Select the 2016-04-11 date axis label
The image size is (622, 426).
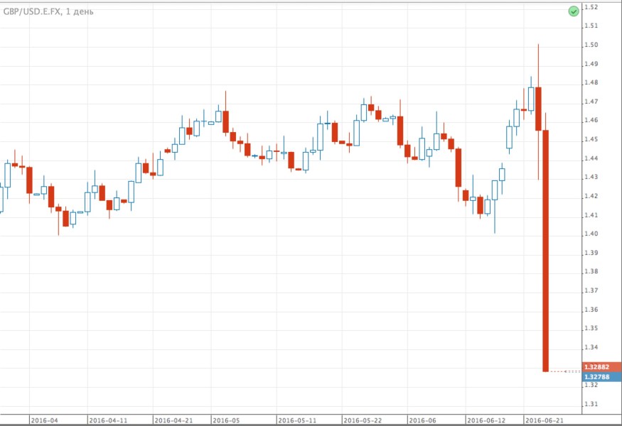(108, 420)
